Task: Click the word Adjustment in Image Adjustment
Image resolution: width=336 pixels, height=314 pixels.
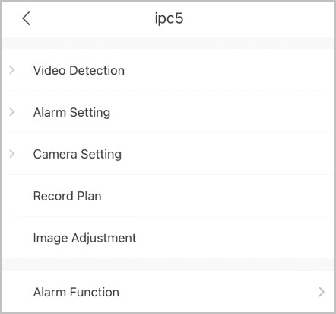Action: click(x=104, y=239)
